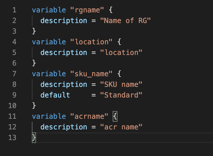Image resolution: width=213 pixels, height=156 pixels.
Task: Click highlighted closing brace on line 13
Action: pyautogui.click(x=34, y=138)
